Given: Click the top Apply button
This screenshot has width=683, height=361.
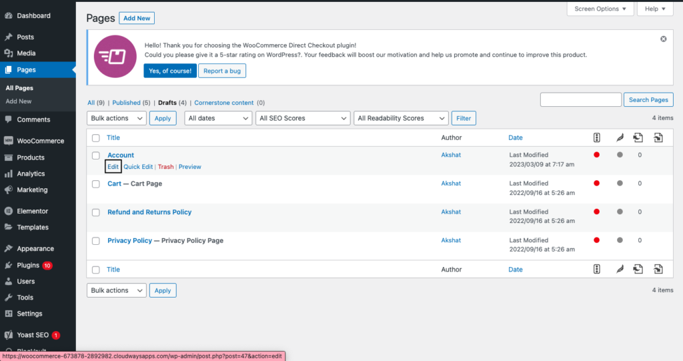Looking at the screenshot, I should (x=163, y=118).
